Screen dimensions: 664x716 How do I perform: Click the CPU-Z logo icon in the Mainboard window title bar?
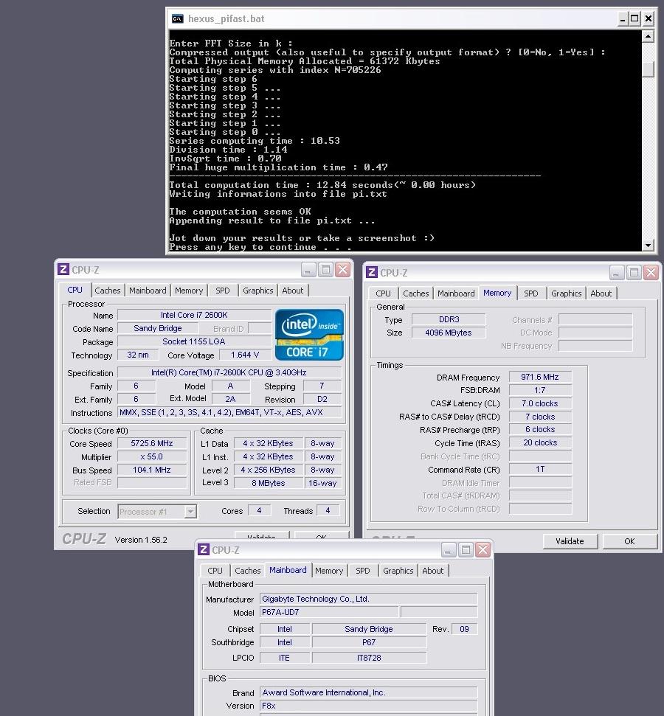click(204, 549)
